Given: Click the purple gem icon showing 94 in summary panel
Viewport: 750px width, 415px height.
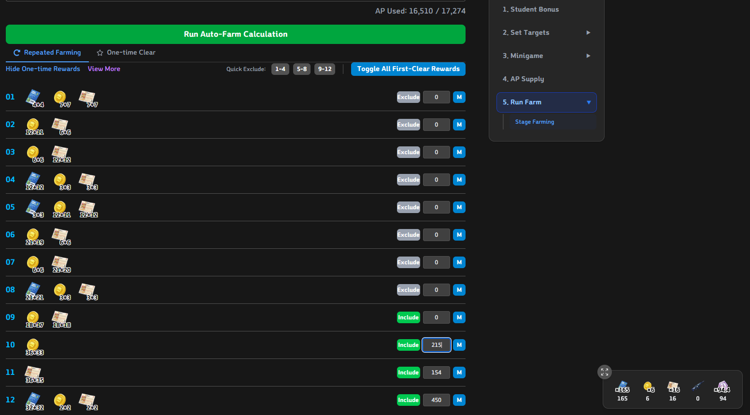Looking at the screenshot, I should (x=722, y=386).
